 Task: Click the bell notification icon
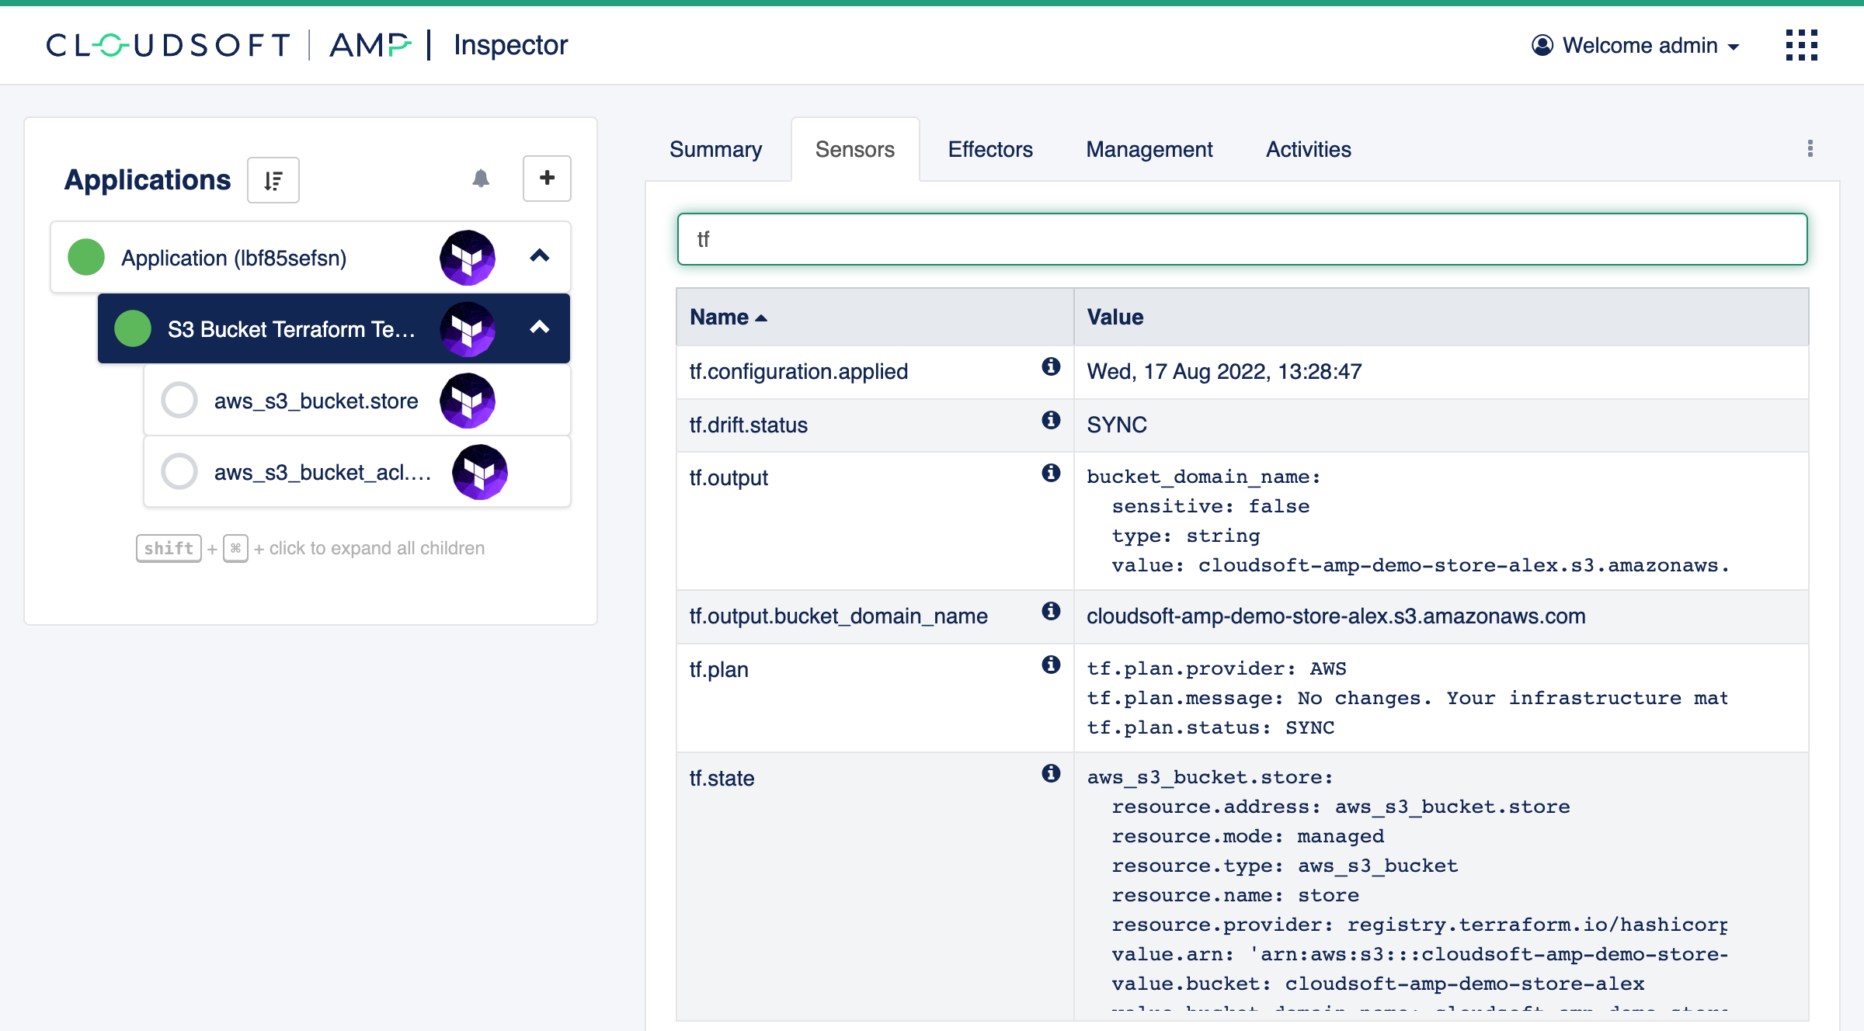pos(482,179)
